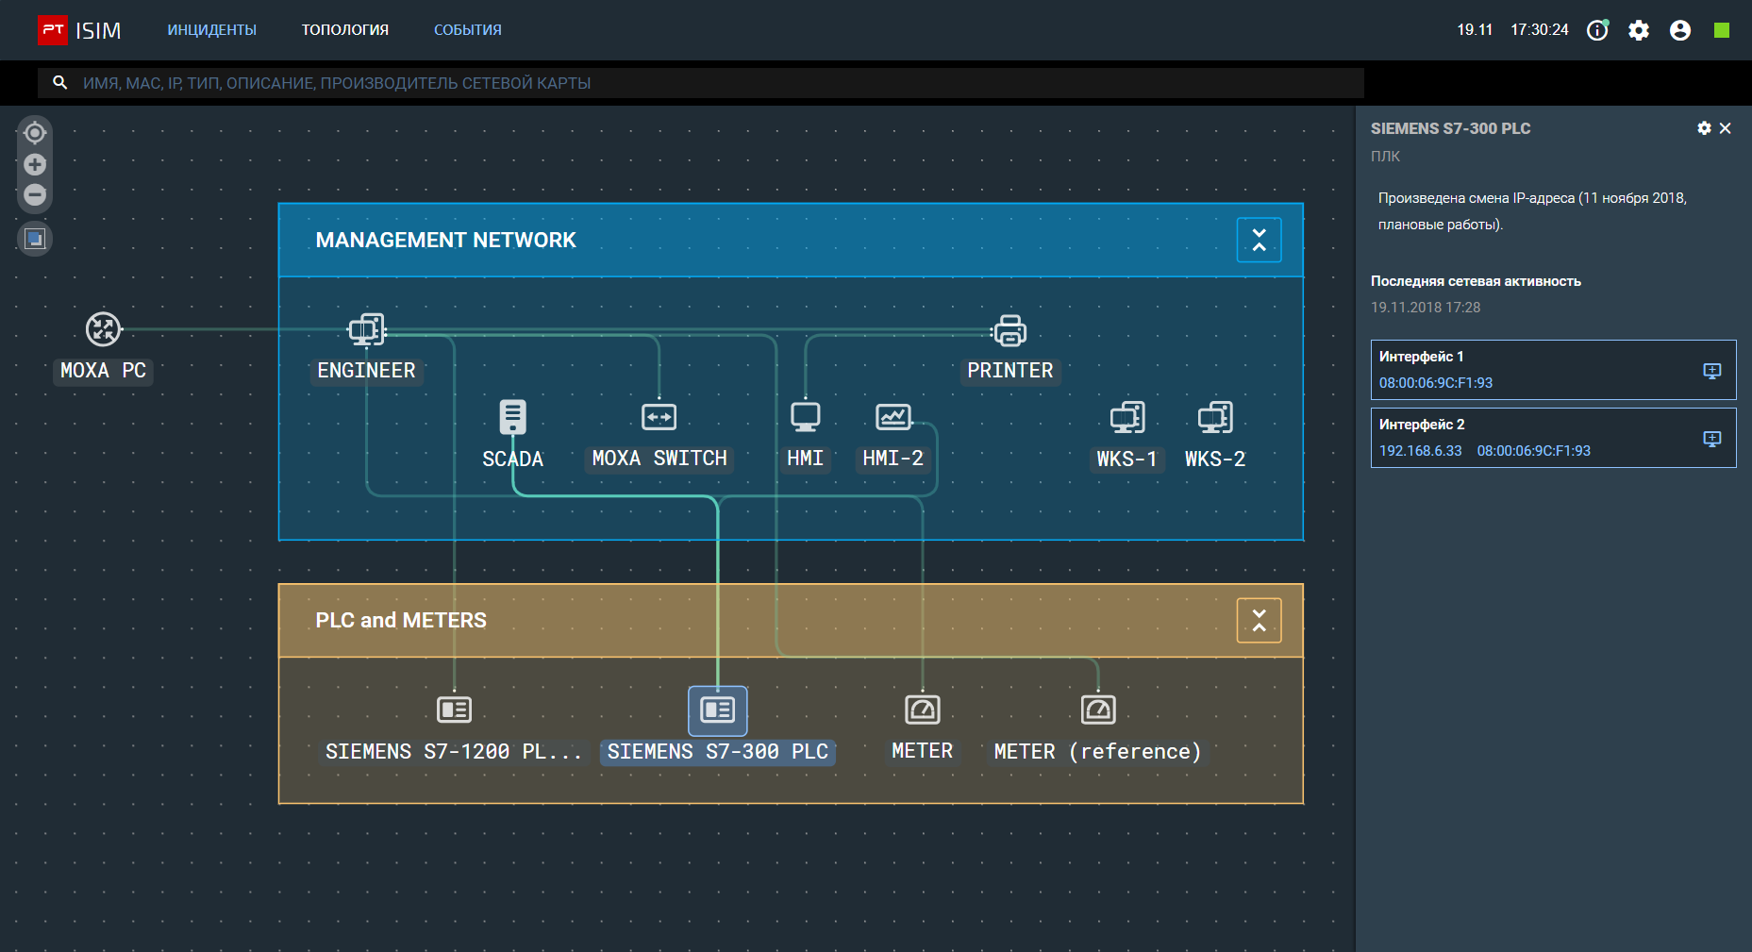The image size is (1752, 952).
Task: Click the WKS-1 node label
Action: [1127, 459]
